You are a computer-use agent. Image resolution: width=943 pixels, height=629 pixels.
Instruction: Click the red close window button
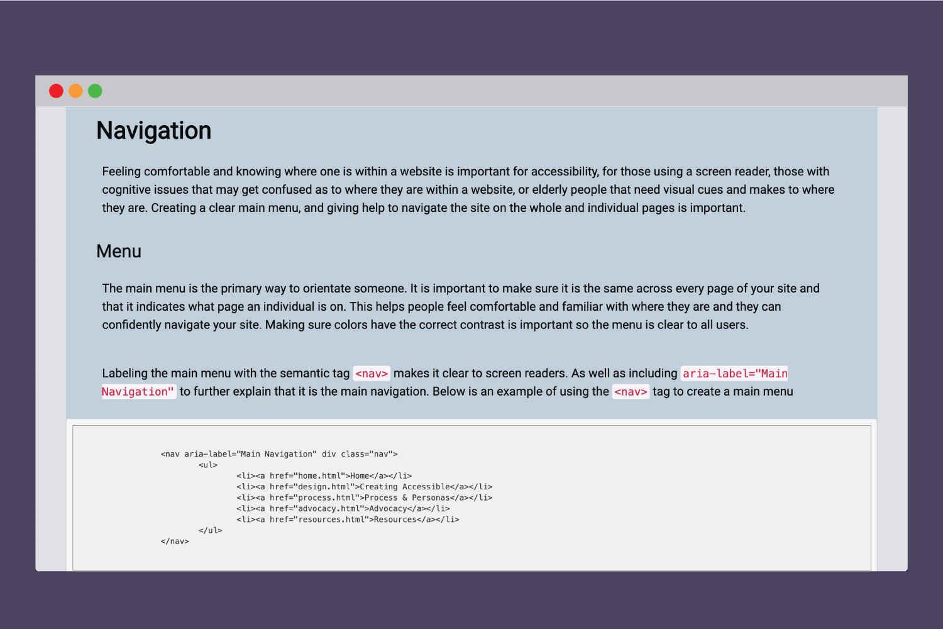coord(56,91)
